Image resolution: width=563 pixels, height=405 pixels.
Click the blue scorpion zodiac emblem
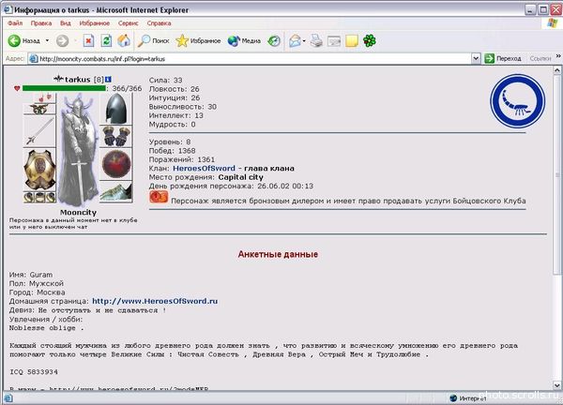[x=517, y=101]
